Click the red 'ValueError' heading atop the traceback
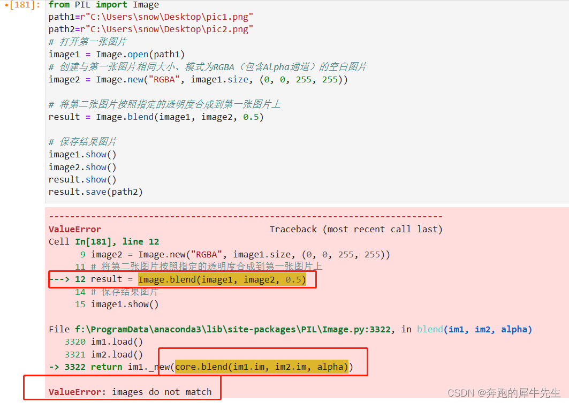Screen dimensions: 569x403 pyautogui.click(x=75, y=229)
